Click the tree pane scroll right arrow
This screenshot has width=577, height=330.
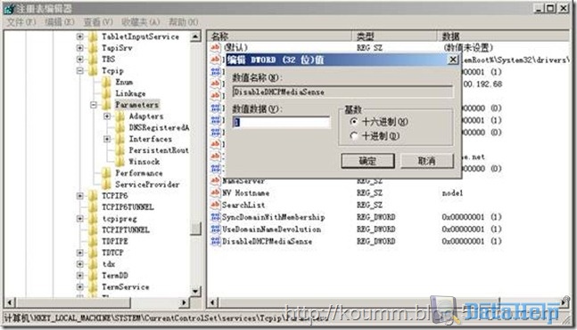coord(184,302)
